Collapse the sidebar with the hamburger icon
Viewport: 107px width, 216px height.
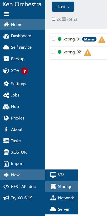(6, 14)
